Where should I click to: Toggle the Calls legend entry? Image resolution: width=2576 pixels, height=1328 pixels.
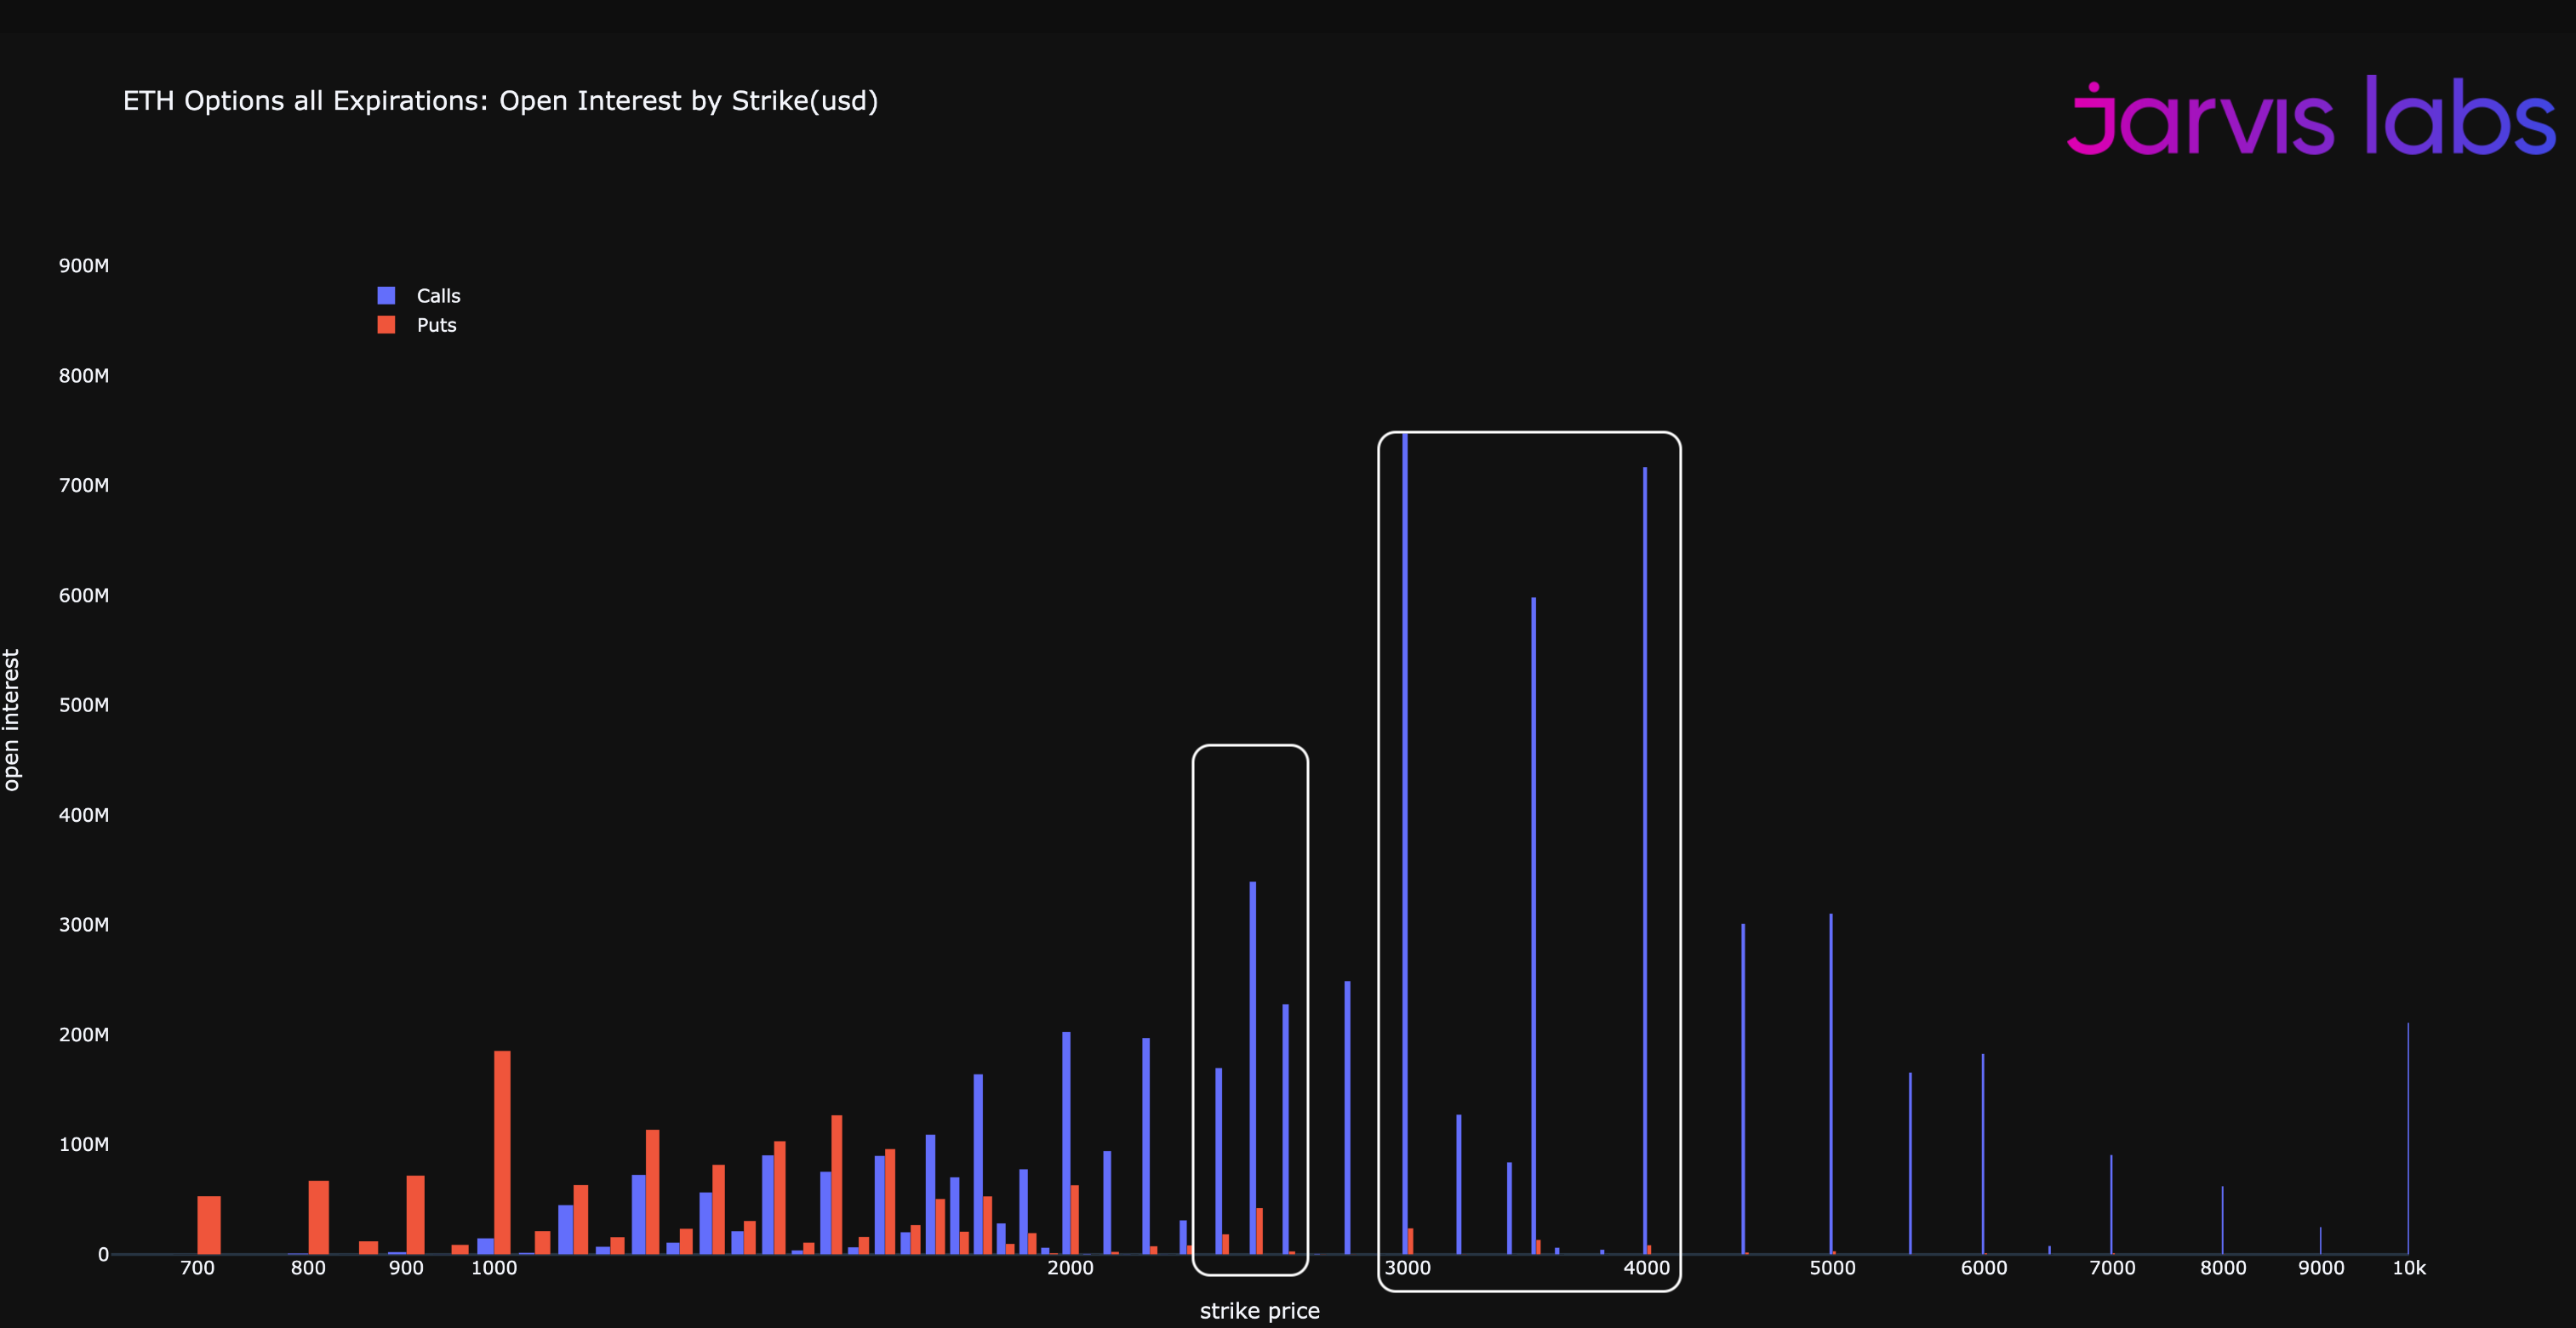tap(438, 296)
